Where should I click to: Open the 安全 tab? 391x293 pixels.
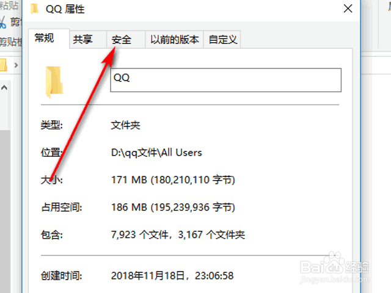[126, 39]
